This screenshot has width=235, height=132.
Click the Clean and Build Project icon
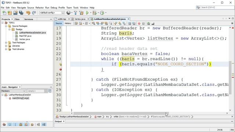coord(82,13)
